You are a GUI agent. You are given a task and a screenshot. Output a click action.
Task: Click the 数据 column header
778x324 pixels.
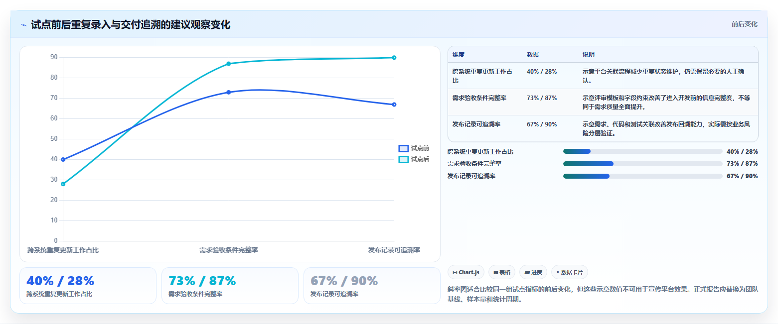(533, 55)
